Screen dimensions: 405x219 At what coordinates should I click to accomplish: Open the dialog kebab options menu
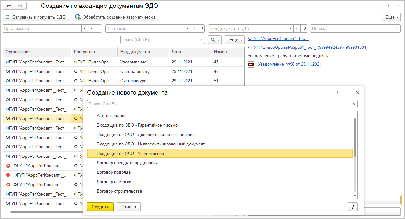click(x=337, y=93)
